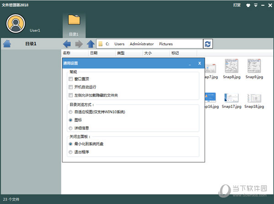Enable the 窗口置顶 checkbox
274x204 pixels.
point(71,79)
